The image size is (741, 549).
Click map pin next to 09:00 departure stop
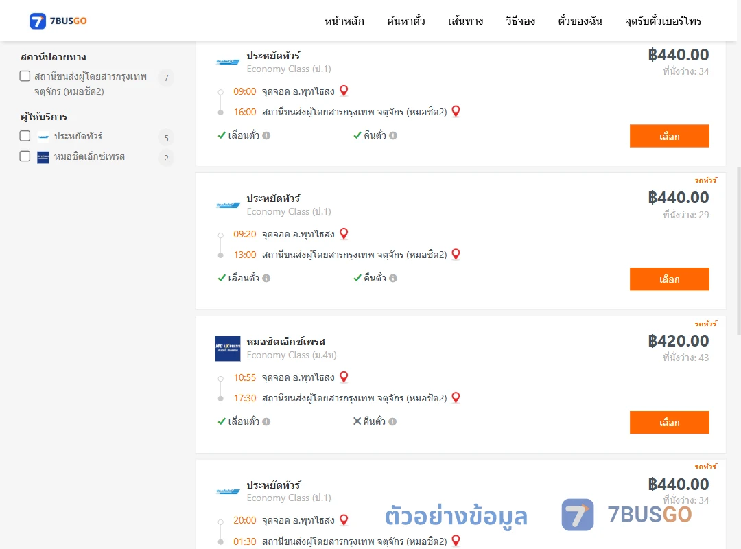coord(344,91)
